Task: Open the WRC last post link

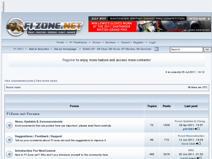Action: (x=191, y=150)
